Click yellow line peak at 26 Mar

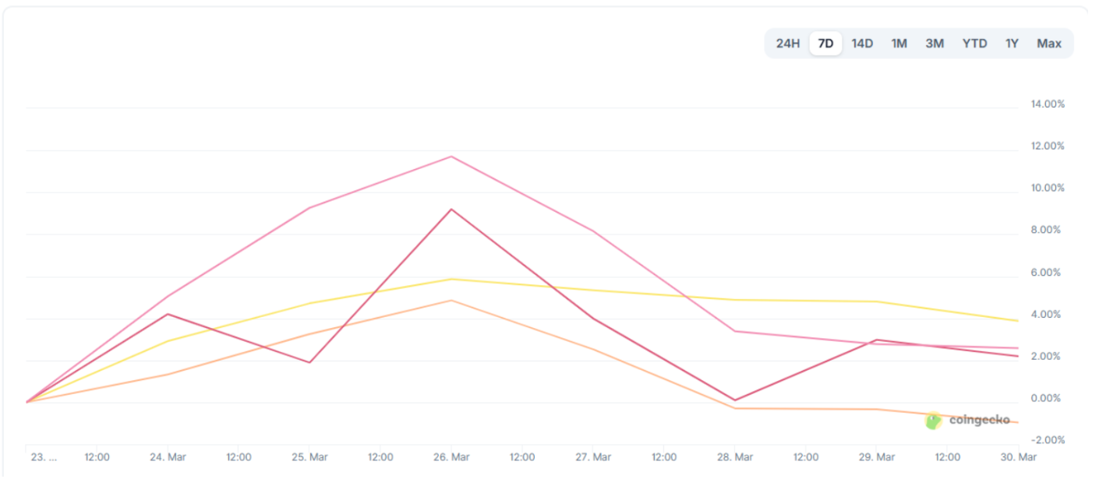(451, 279)
